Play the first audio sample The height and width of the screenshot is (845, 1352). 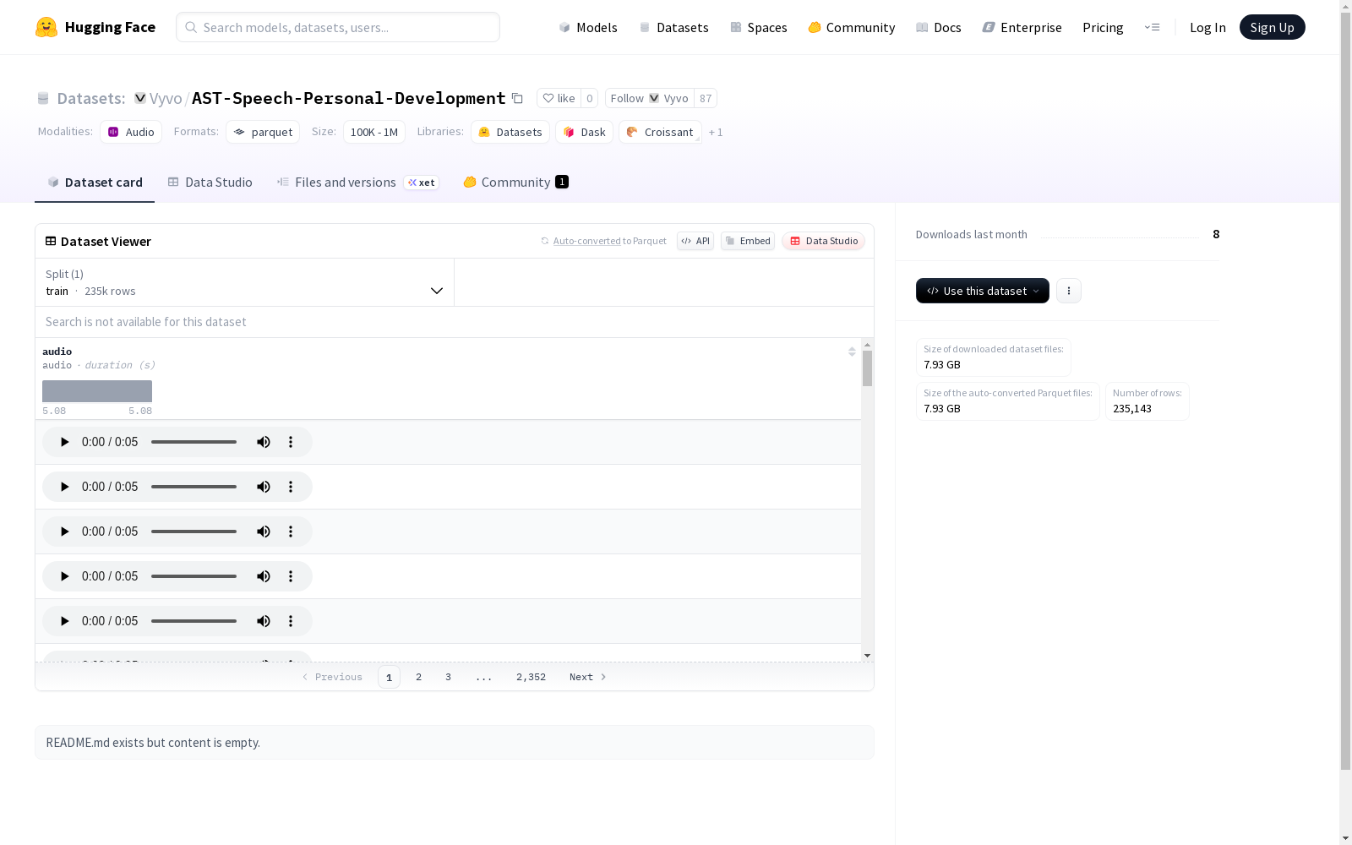coord(64,442)
